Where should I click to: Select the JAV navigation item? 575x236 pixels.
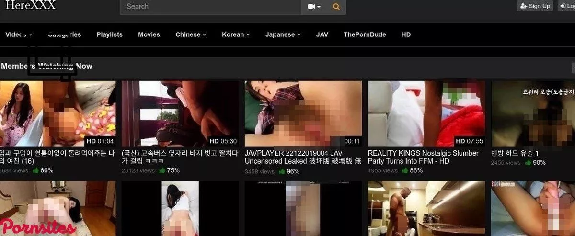322,34
